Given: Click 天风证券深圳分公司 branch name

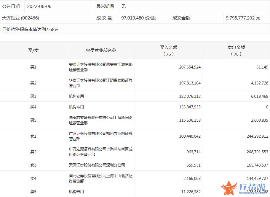Looking at the screenshot, I should pos(97,165).
